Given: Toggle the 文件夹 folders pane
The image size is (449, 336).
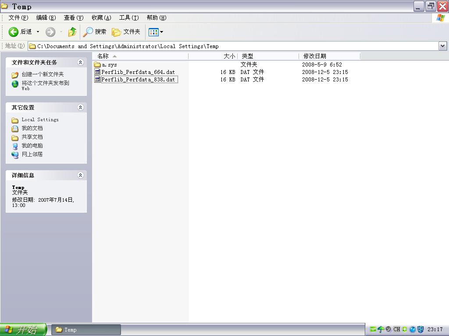Looking at the screenshot, I should tap(126, 31).
